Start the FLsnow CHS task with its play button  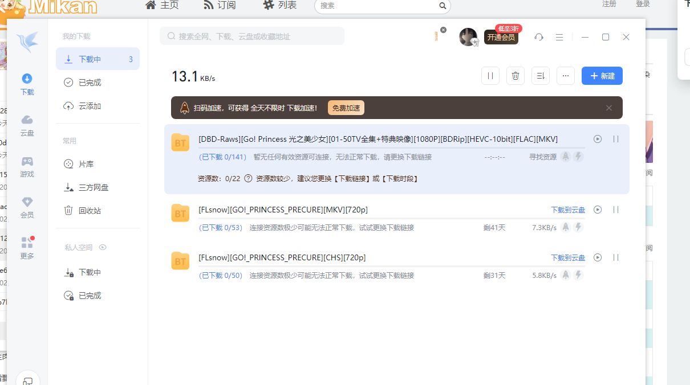597,257
